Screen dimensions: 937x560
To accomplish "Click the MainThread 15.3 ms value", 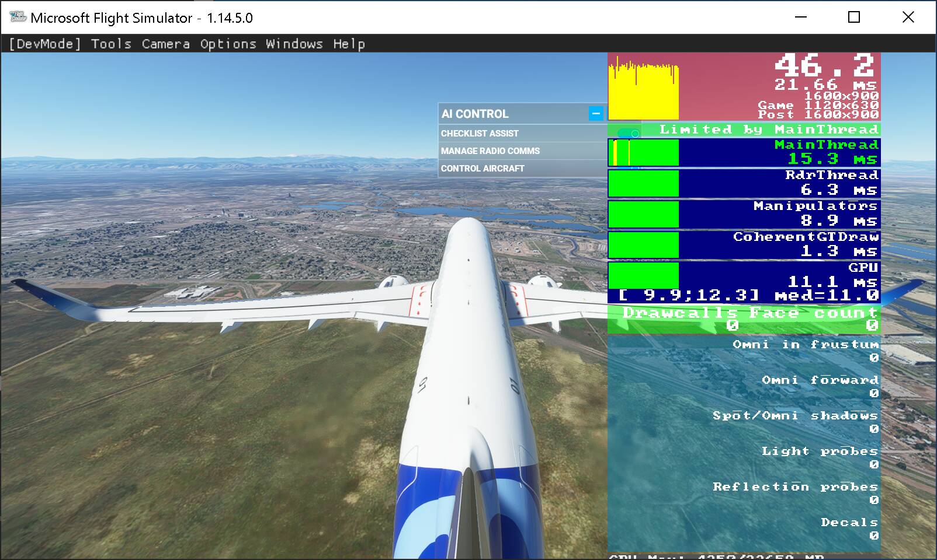I will click(x=832, y=159).
